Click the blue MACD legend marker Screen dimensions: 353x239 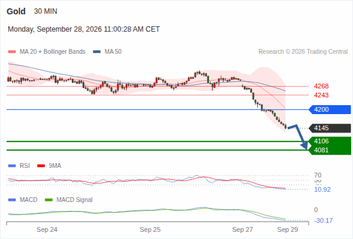point(12,200)
